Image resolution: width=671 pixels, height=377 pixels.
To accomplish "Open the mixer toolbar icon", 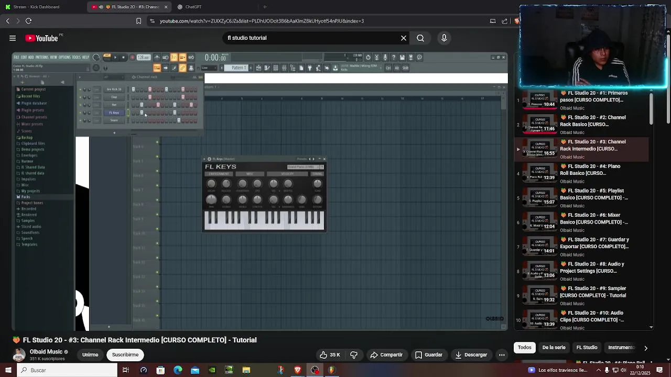I will pos(284,68).
